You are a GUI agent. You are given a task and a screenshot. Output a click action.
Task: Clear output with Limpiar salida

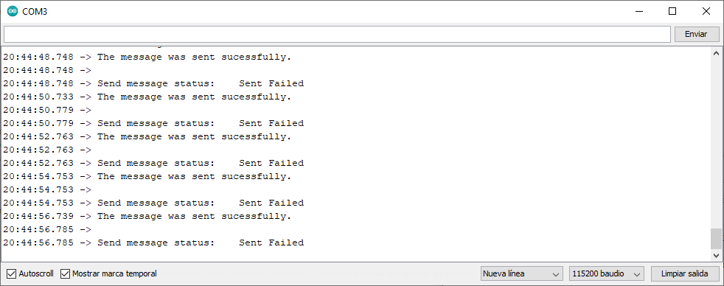click(x=685, y=274)
